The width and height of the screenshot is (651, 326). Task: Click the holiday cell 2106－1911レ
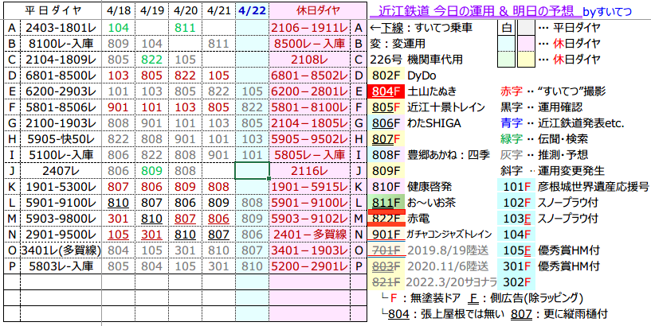click(x=310, y=28)
